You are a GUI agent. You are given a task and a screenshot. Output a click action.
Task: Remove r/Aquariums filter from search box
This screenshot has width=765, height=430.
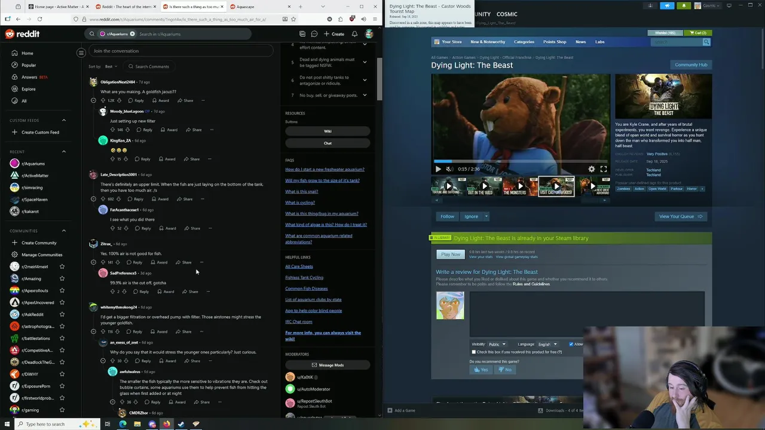[132, 34]
